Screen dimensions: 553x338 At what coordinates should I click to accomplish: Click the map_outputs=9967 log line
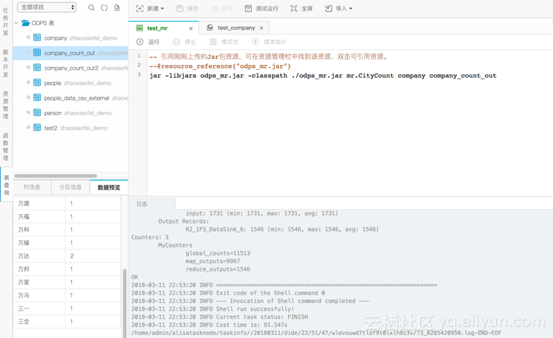[212, 261]
